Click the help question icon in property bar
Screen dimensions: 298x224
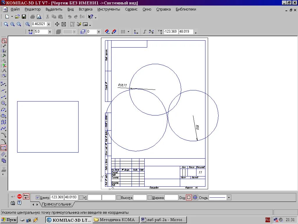point(19,203)
